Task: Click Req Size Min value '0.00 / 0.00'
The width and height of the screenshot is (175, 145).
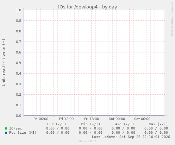Action: tap(90, 133)
